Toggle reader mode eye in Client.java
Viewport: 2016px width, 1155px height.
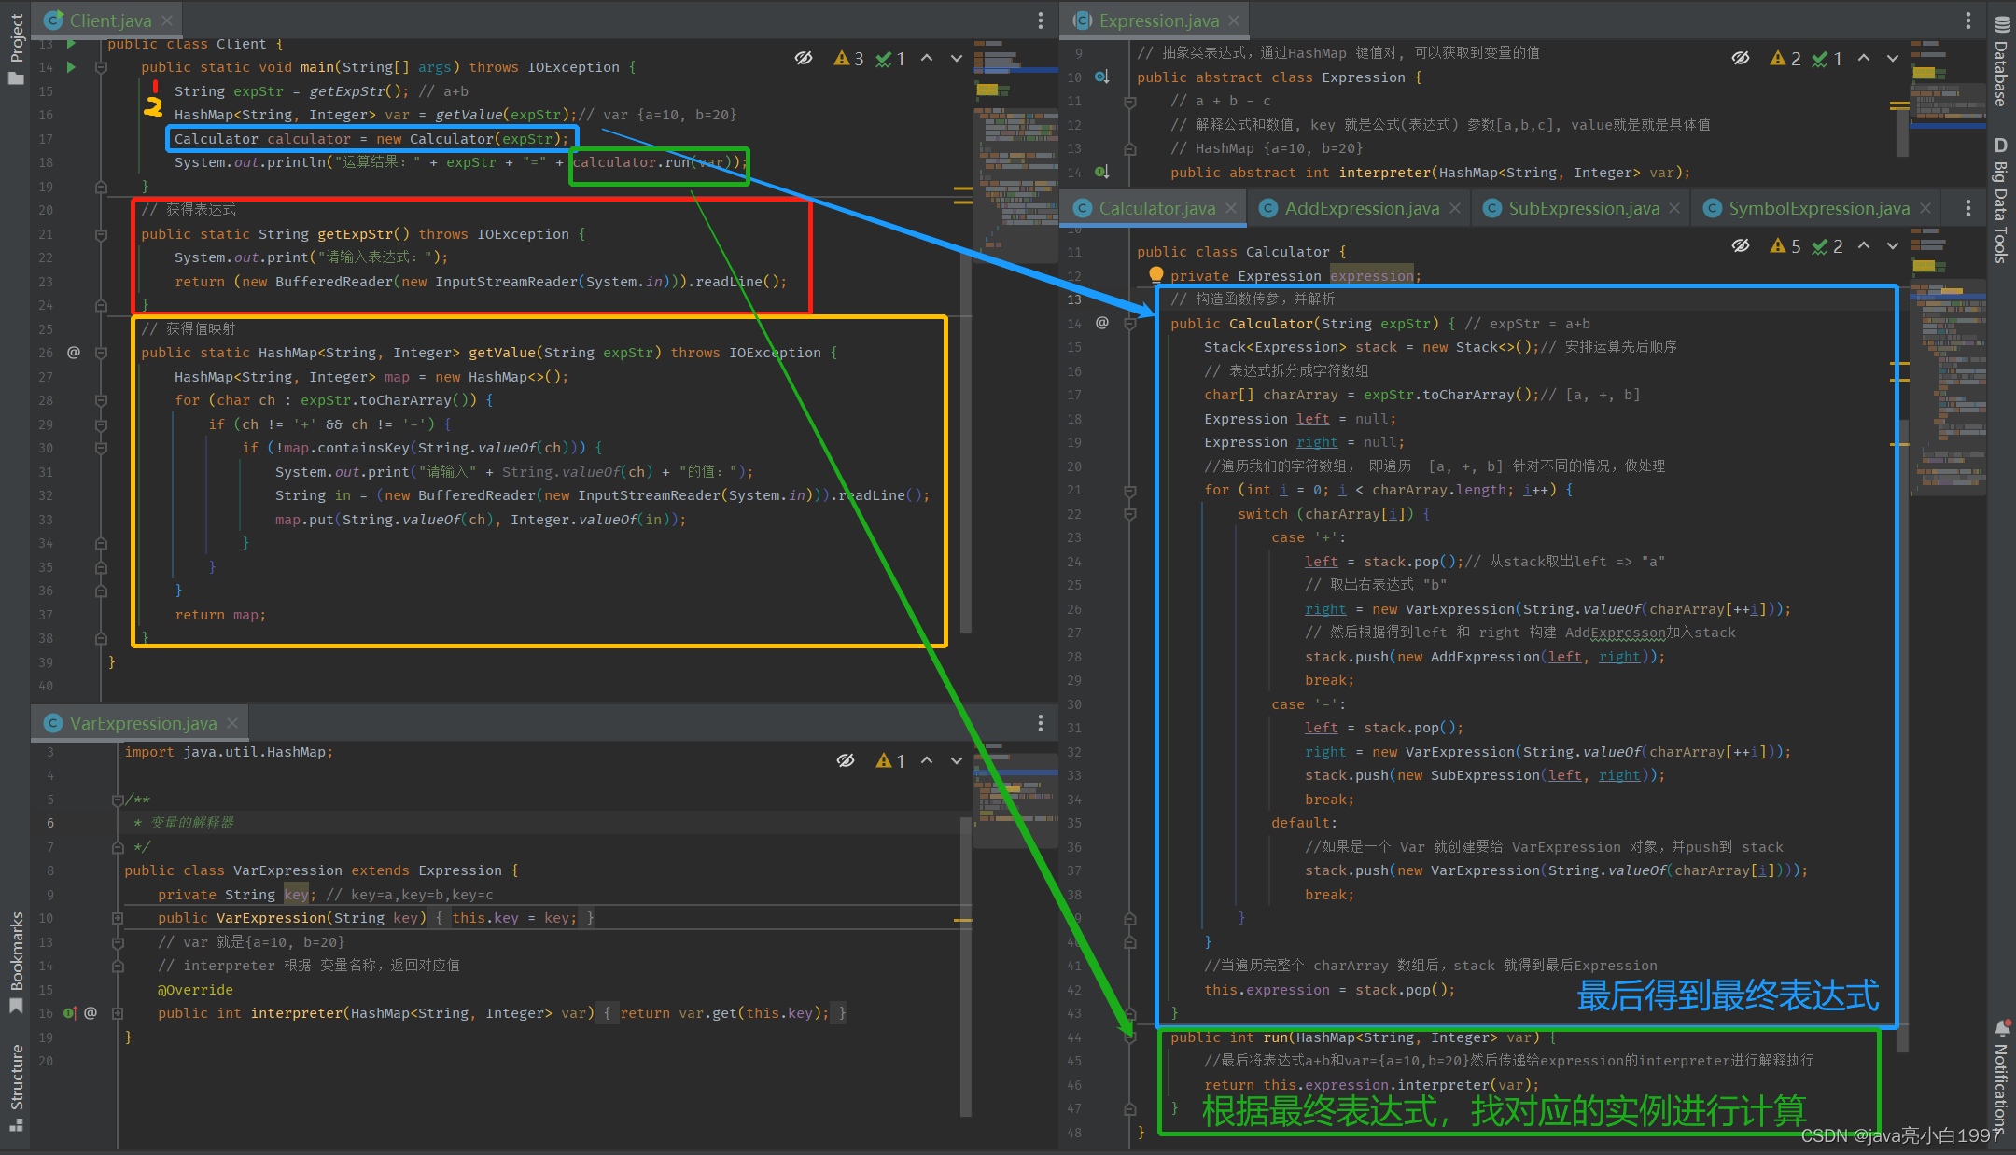(x=804, y=58)
